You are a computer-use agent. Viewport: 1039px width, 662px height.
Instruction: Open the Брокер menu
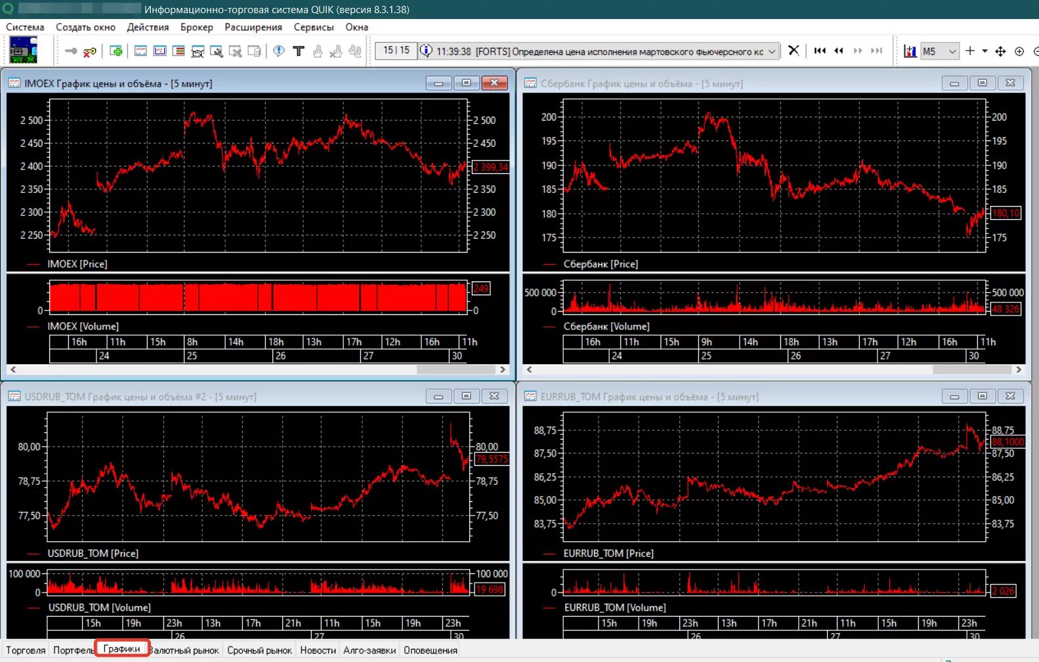197,27
